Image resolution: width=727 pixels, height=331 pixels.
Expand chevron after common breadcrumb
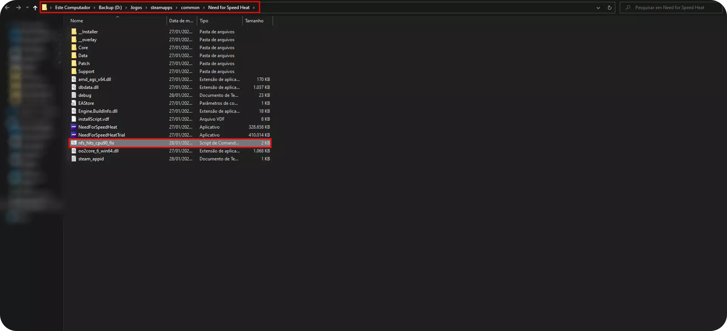(204, 8)
